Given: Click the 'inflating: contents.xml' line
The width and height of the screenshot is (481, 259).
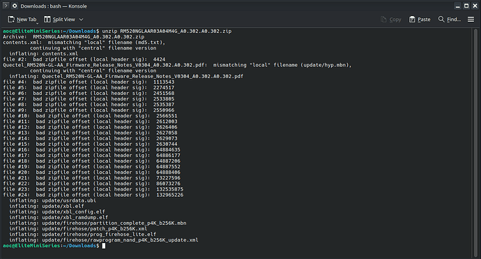Looking at the screenshot, I should coord(43,54).
